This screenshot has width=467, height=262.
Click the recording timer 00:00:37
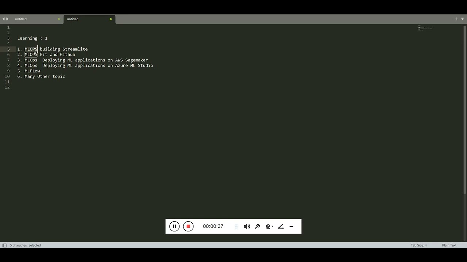pyautogui.click(x=213, y=226)
